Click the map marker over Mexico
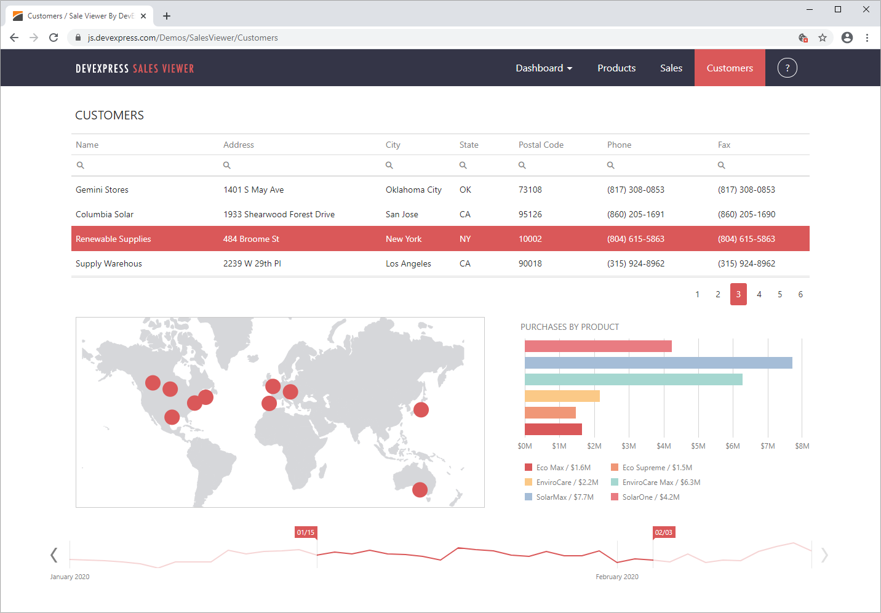Screen dimensions: 881x613 pos(172,417)
